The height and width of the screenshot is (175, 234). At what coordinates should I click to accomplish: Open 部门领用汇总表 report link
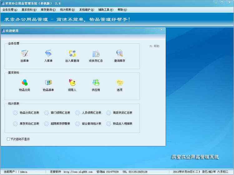(x=60, y=113)
